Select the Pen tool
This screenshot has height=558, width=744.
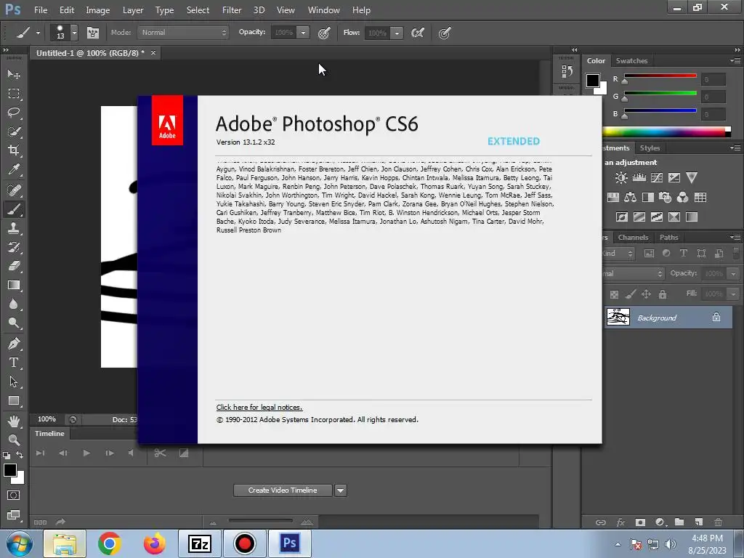click(x=13, y=344)
